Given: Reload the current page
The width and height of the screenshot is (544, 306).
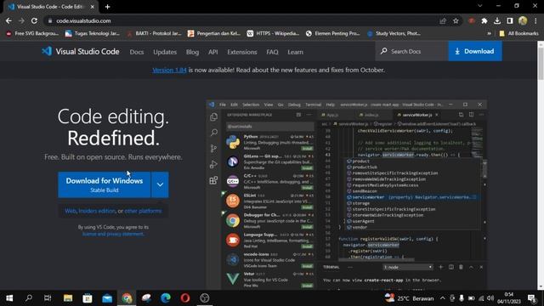Looking at the screenshot, I should tap(34, 20).
